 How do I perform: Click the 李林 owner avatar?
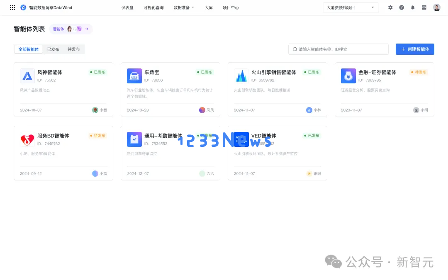click(309, 110)
